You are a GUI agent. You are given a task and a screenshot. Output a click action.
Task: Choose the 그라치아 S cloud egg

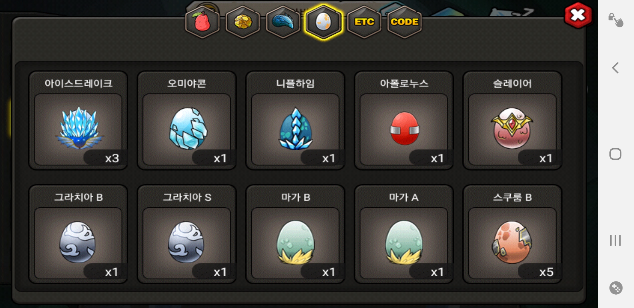point(186,234)
